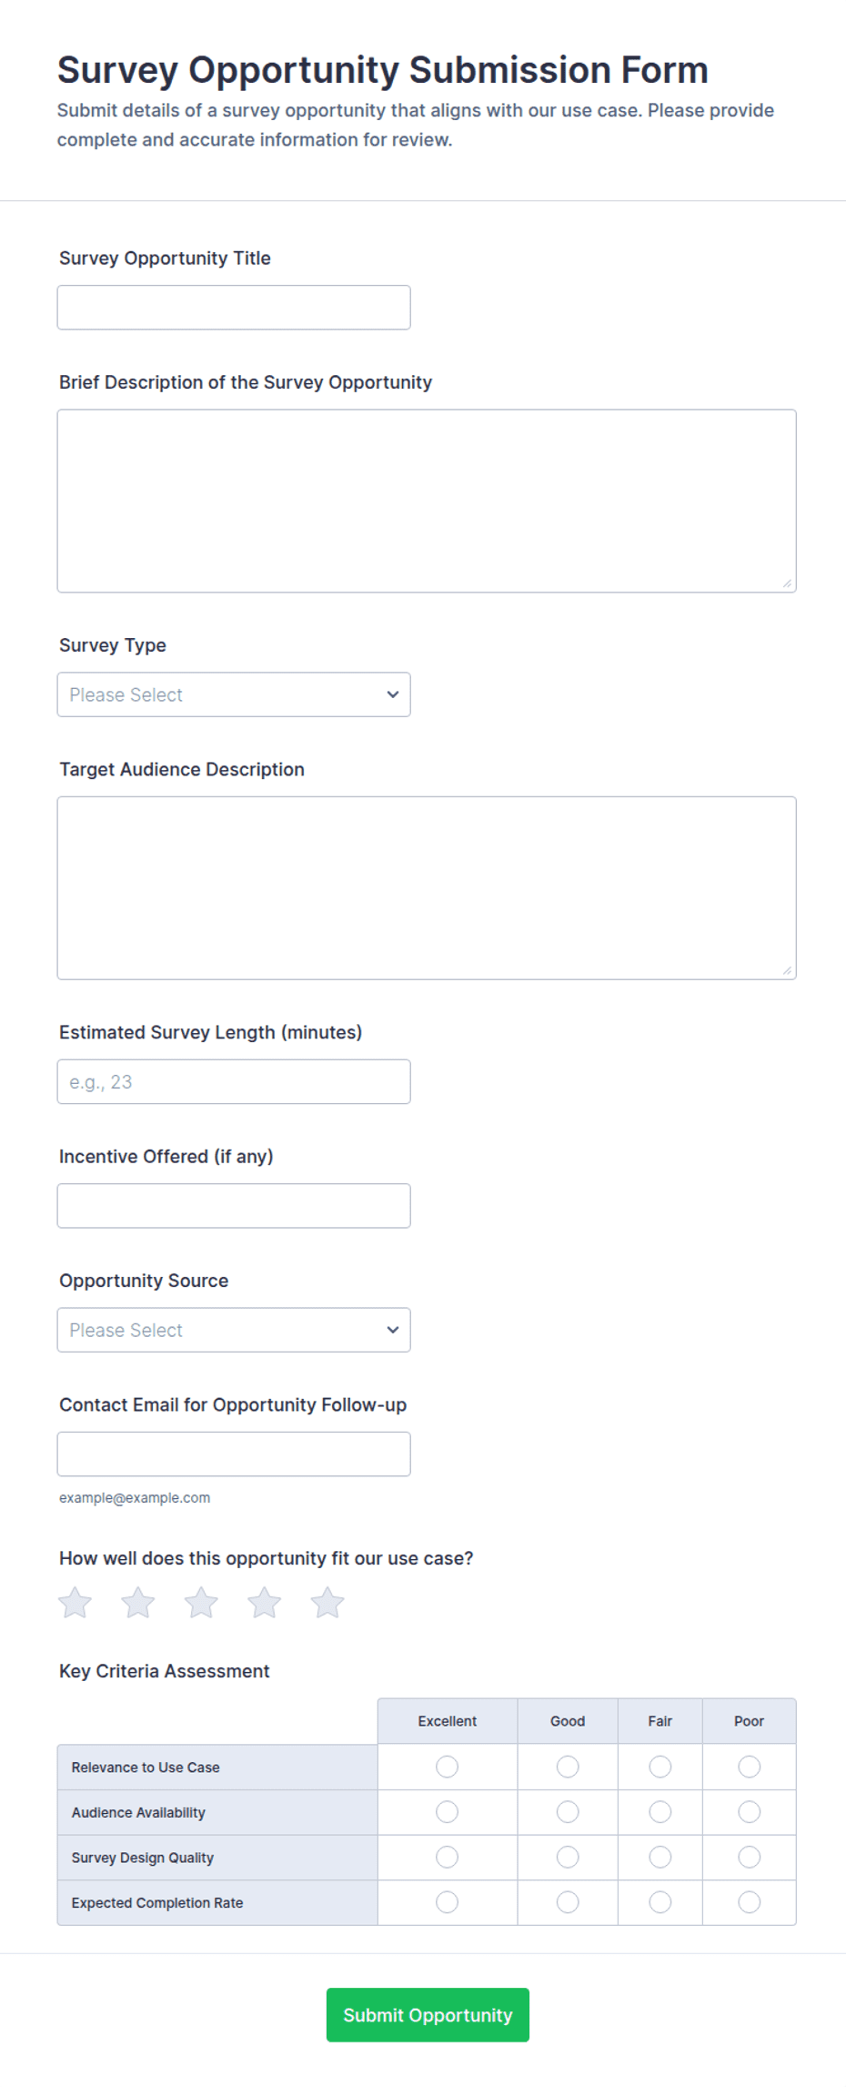Submit the opportunity with the green button
Image resolution: width=846 pixels, height=2087 pixels.
point(428,2015)
